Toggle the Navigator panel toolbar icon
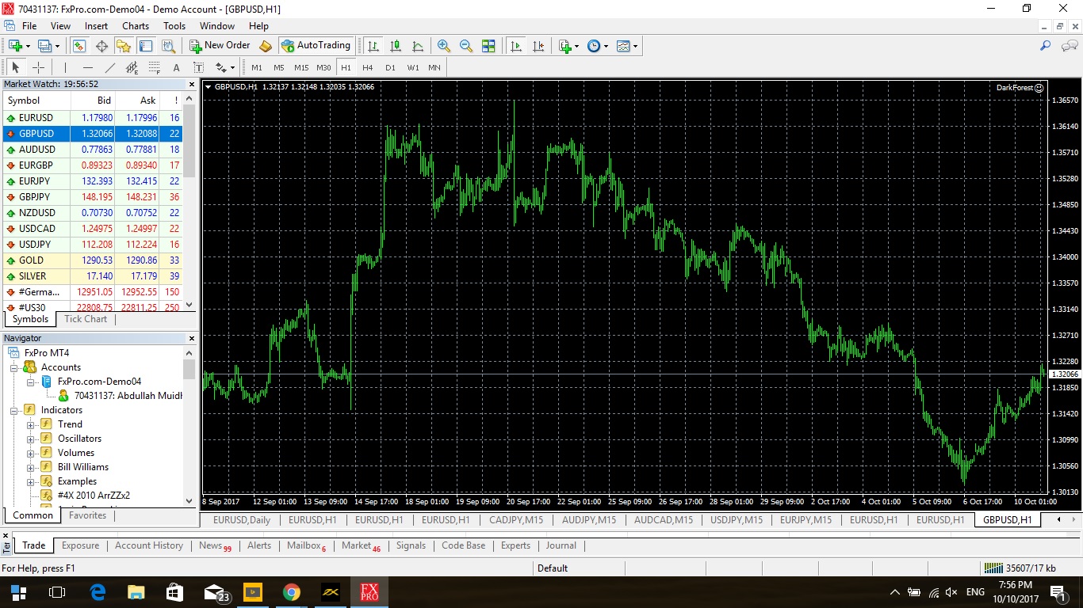Viewport: 1083px width, 608px height. point(124,46)
